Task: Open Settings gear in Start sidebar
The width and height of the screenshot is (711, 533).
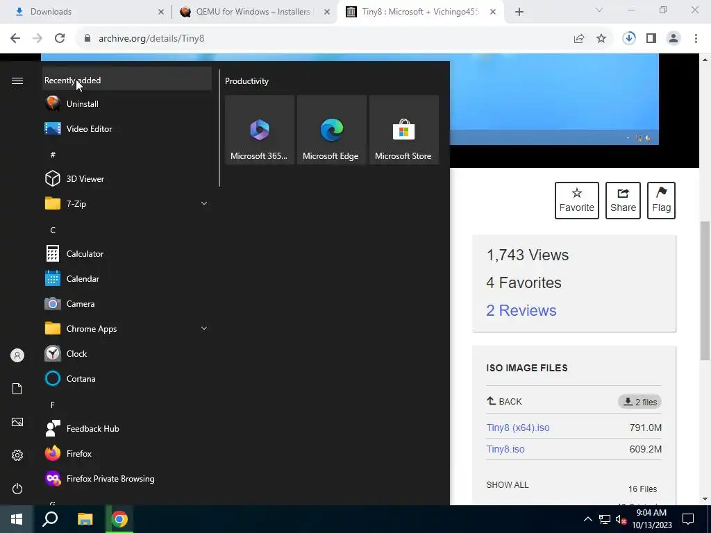Action: coord(17,455)
